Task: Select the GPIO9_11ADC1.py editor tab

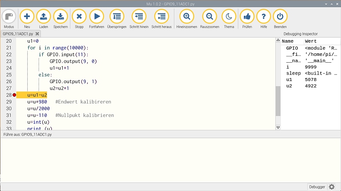Action: click(18, 34)
